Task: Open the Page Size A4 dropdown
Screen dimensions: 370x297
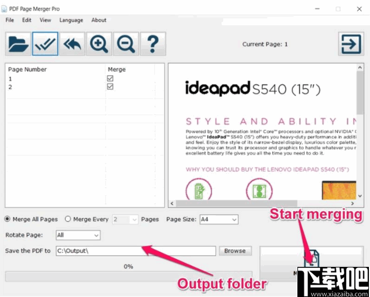Action: tap(219, 220)
